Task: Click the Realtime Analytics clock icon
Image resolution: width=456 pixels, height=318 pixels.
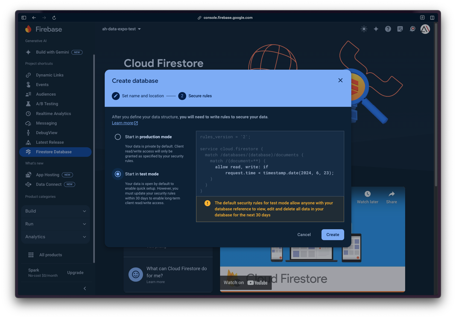Action: 28,114
